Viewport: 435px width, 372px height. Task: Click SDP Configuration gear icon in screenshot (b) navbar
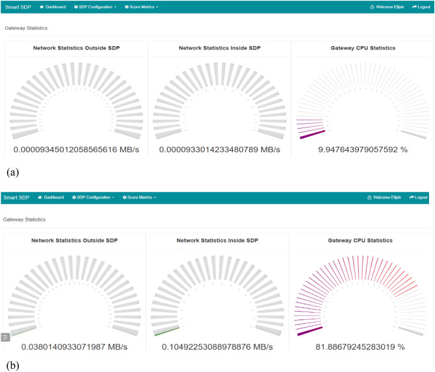click(x=75, y=197)
